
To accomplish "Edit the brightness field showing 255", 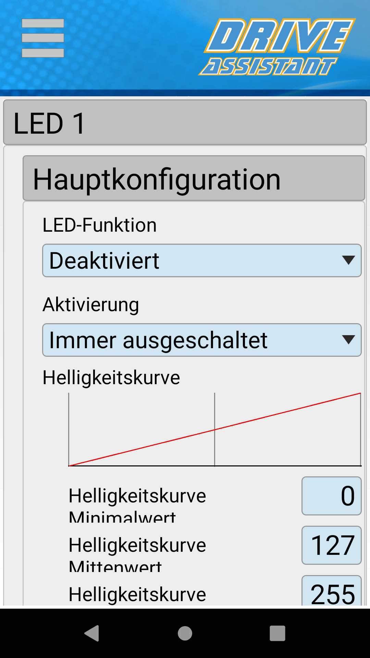I will coord(331,590).
